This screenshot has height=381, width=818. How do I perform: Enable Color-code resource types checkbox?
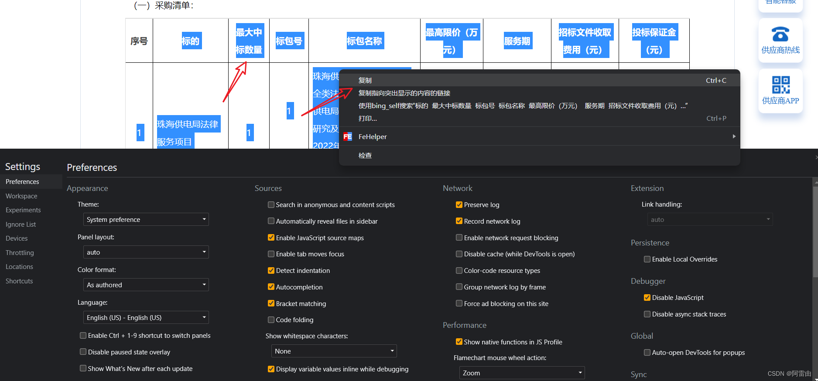pyautogui.click(x=459, y=270)
